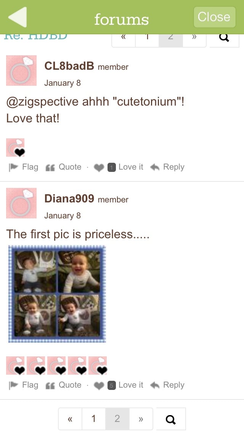Image resolution: width=244 pixels, height=433 pixels.
Task: Flag CL8badB's post
Action: (x=24, y=167)
